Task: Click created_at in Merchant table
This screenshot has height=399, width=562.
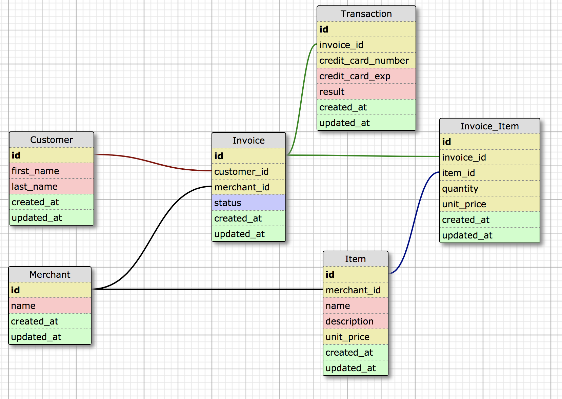Action: pos(50,321)
